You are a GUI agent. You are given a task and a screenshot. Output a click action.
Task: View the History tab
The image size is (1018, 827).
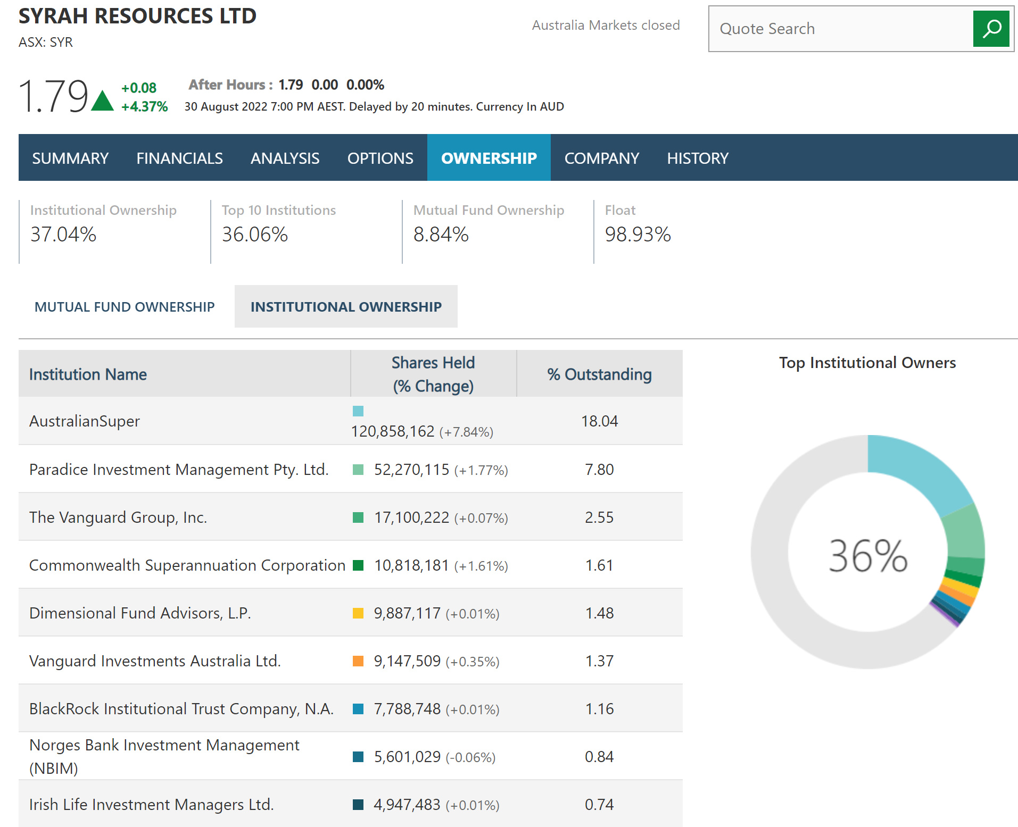pos(697,158)
